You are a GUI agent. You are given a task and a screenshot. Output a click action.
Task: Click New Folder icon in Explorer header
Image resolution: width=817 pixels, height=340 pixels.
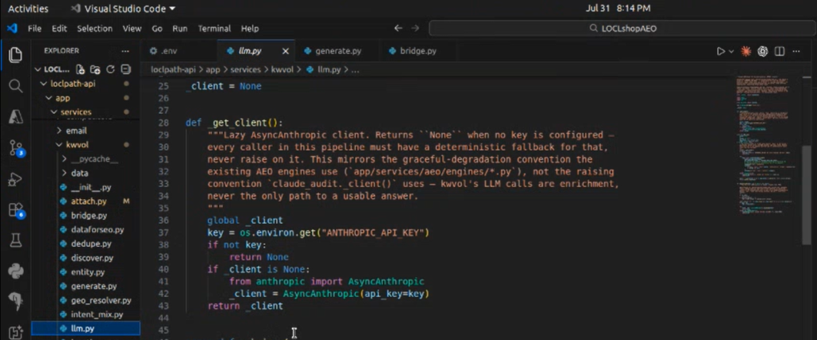click(x=95, y=69)
